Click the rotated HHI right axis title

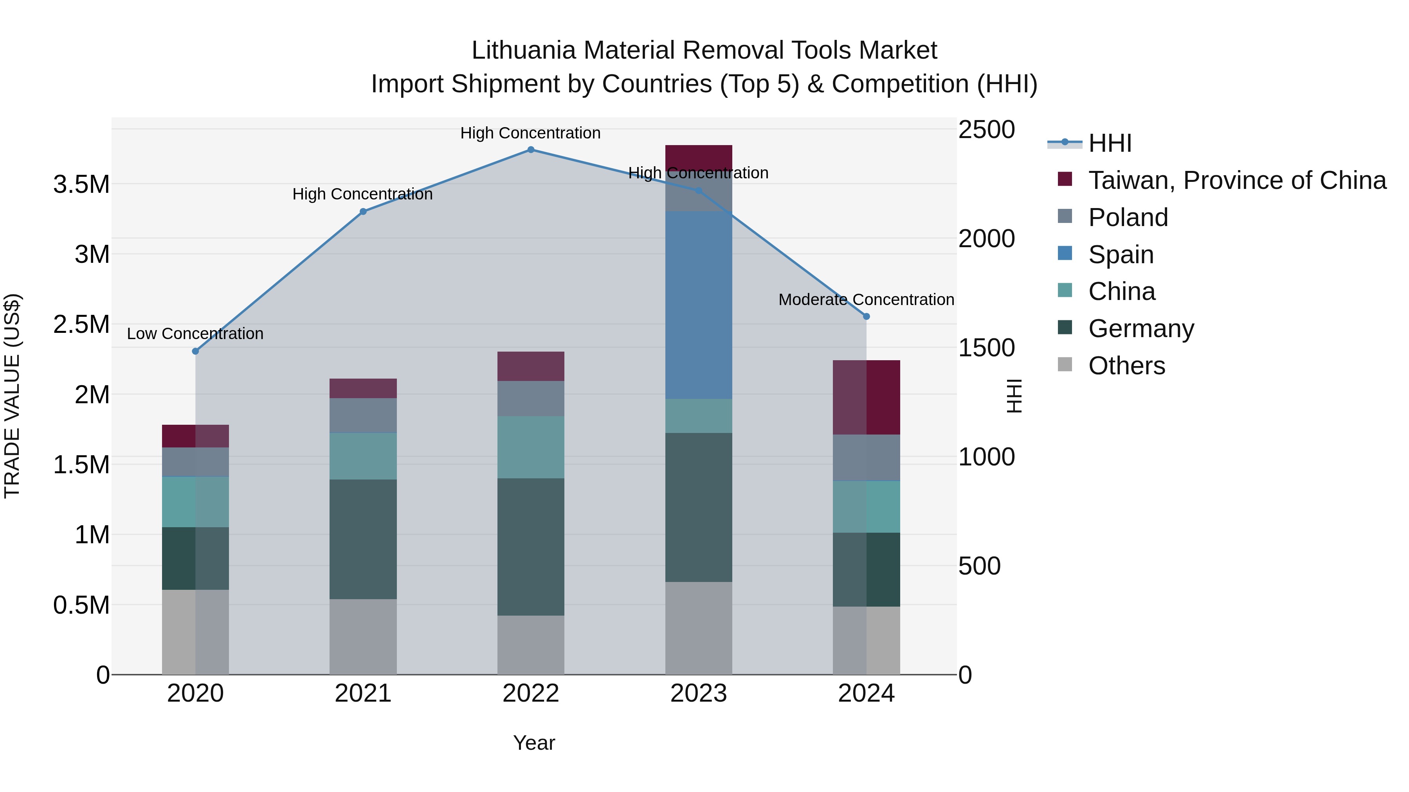(x=1014, y=396)
